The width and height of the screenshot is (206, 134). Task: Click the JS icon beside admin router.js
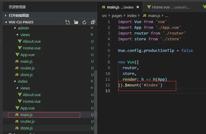click(x=17, y=68)
